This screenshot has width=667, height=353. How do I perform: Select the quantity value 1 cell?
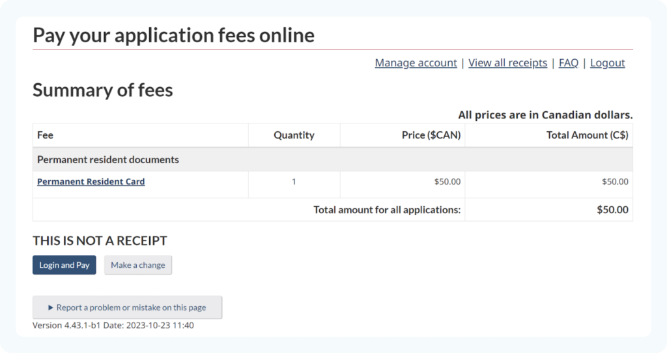[x=294, y=182]
